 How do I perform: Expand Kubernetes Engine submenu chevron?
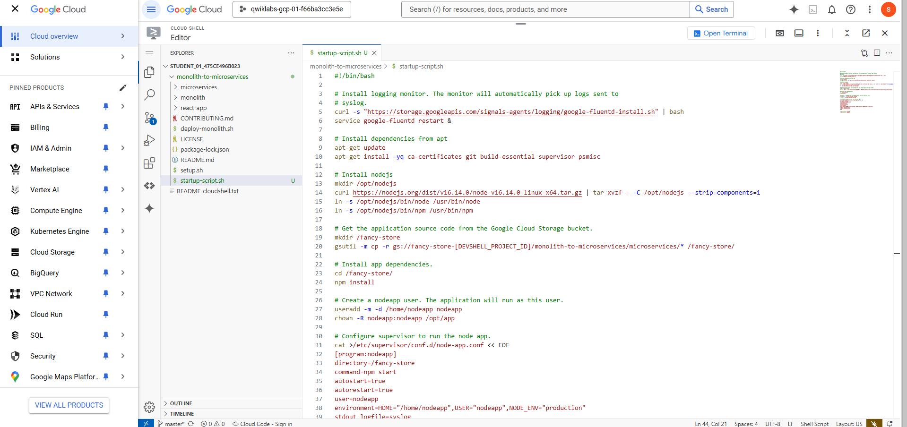coord(123,231)
